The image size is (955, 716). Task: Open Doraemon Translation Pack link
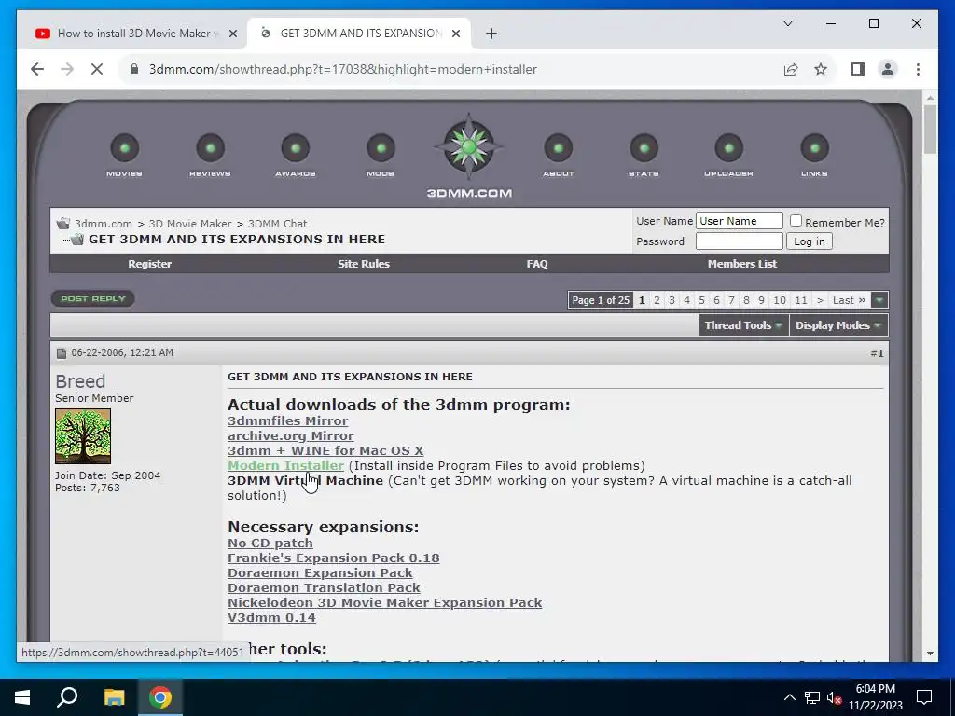coord(324,587)
